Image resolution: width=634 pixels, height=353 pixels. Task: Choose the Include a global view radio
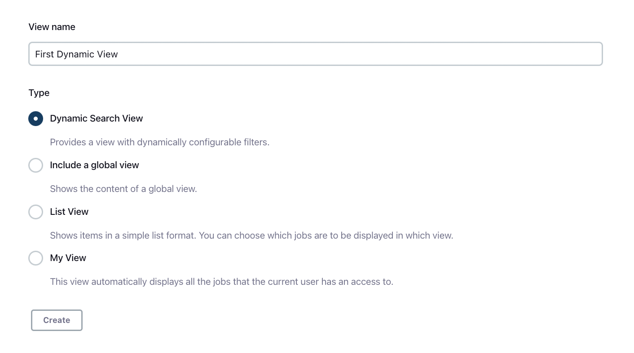click(36, 165)
